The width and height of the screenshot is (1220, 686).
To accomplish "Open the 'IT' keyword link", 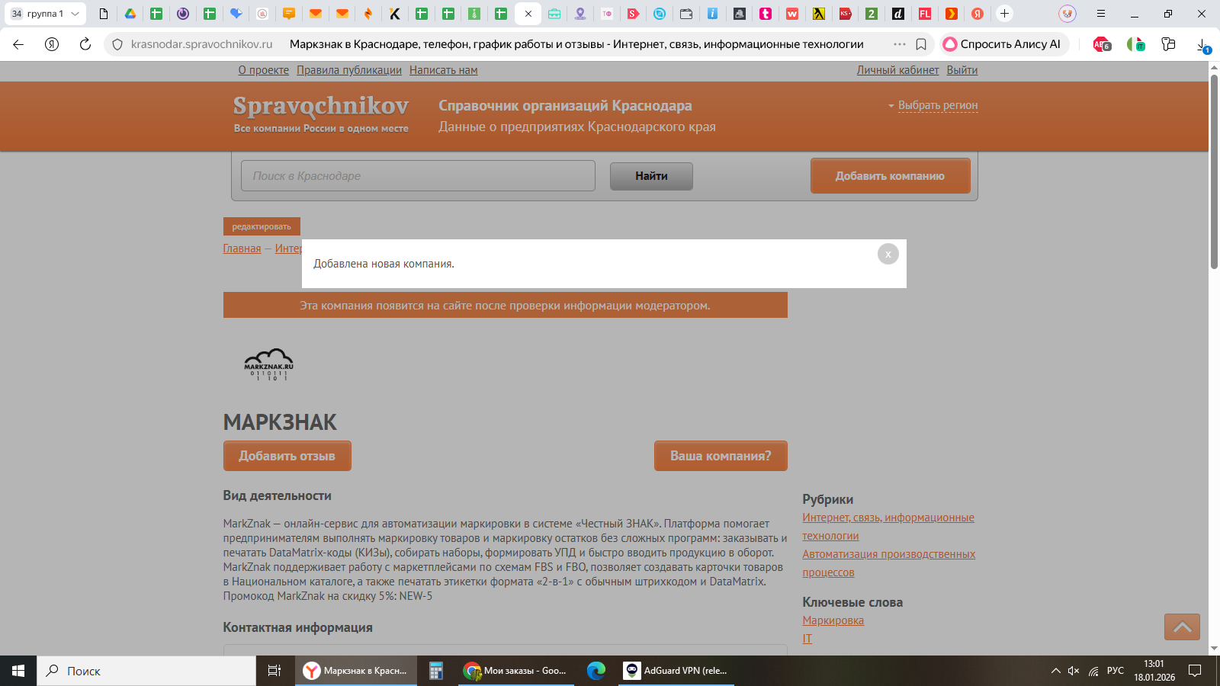I will click(807, 639).
